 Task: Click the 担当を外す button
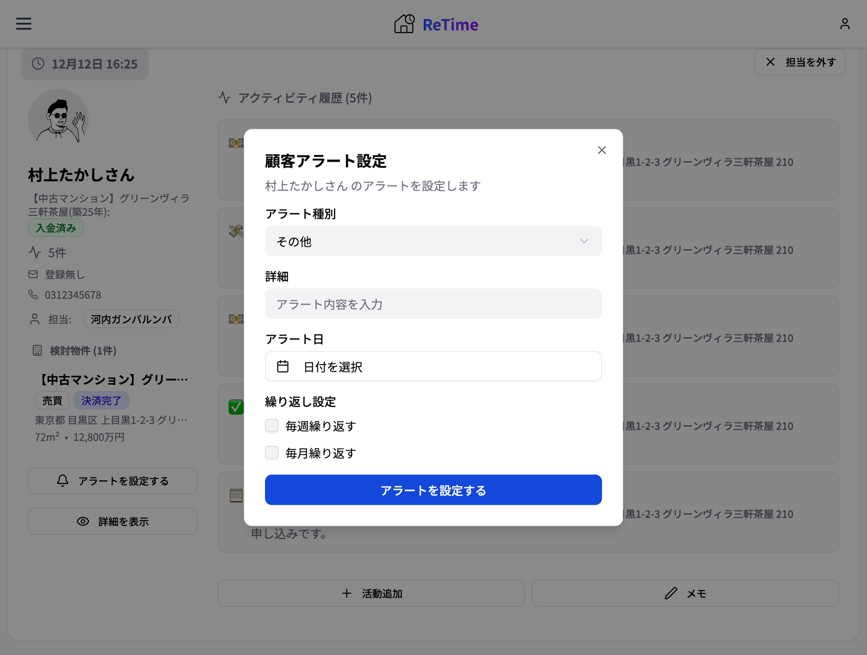(x=799, y=62)
